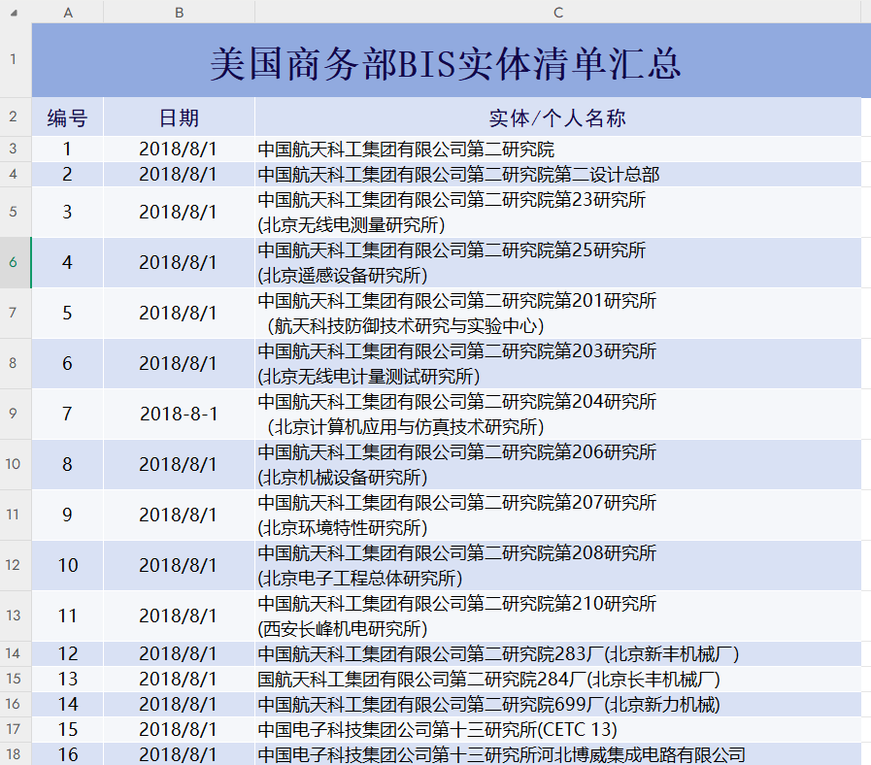Select the cell containing 北京电子工程总体研究所
This screenshot has height=765, width=871.
[558, 566]
